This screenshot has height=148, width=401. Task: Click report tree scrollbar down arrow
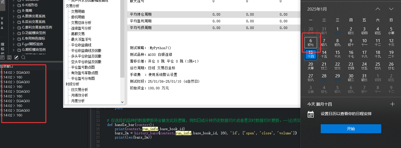click(x=122, y=102)
